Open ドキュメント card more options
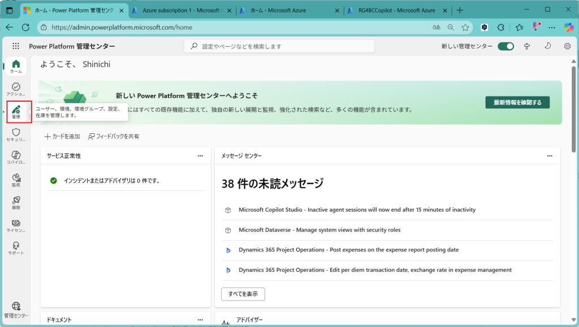The image size is (579, 327). coord(200,320)
